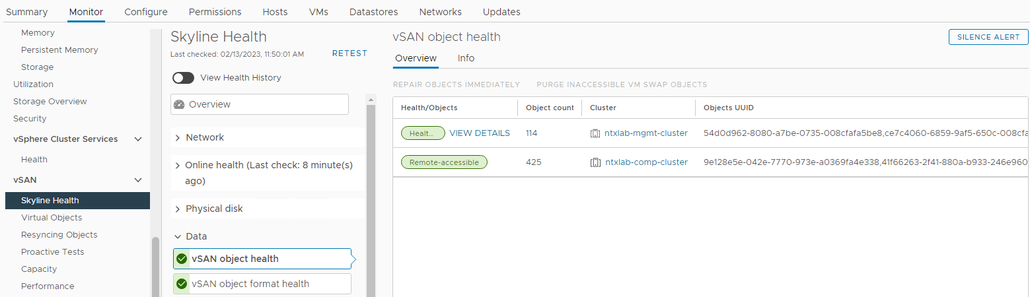Click the Silence Alert button

[x=988, y=37]
